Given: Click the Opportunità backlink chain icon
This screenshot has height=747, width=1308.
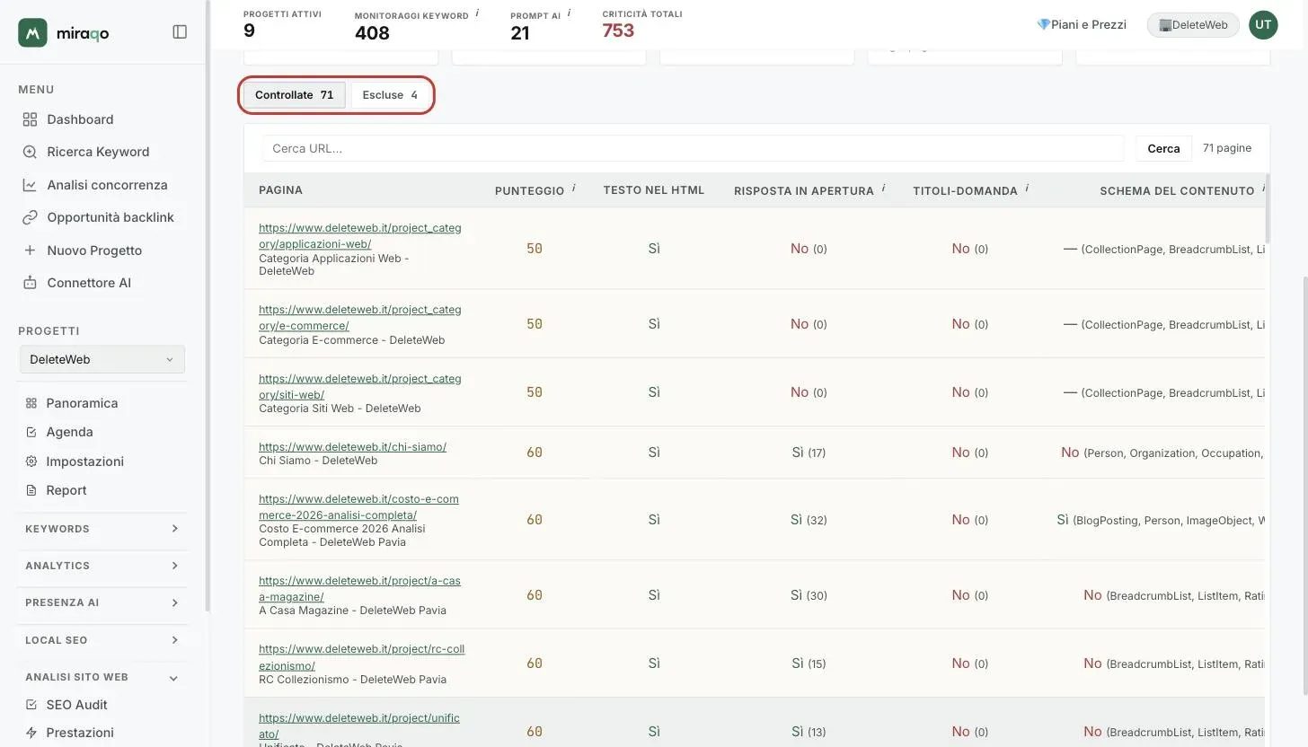Looking at the screenshot, I should (30, 217).
